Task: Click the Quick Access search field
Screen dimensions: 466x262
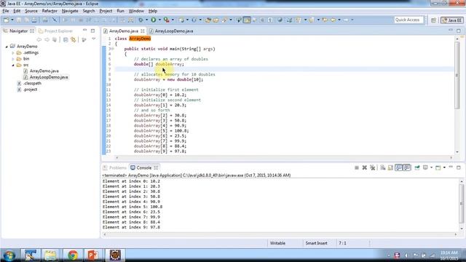Action: click(408, 20)
